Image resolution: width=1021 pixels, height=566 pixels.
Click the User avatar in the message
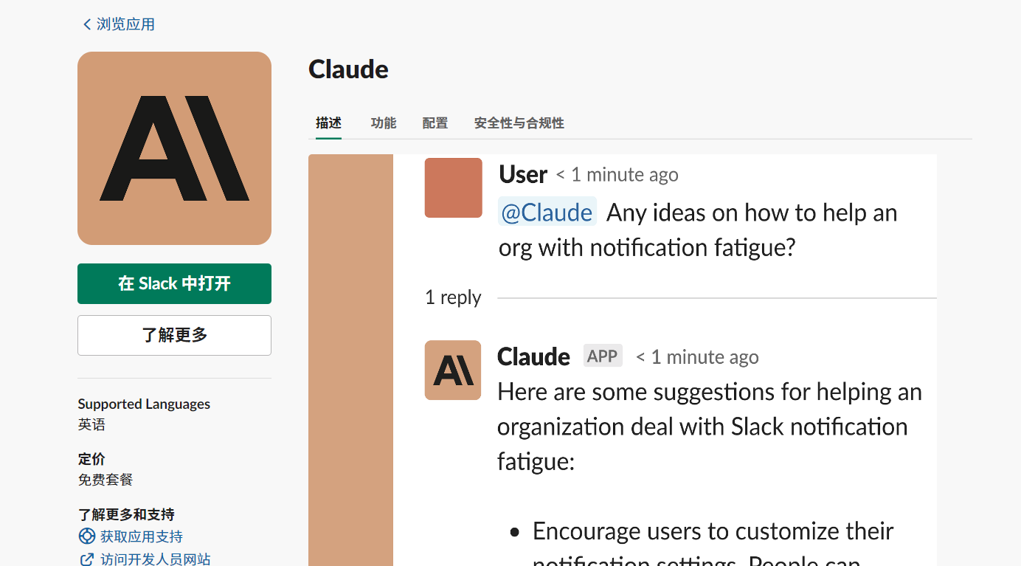(x=453, y=188)
